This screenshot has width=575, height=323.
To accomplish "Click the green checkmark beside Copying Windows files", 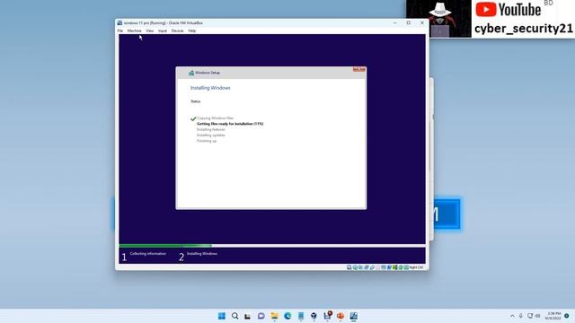I will (193, 118).
